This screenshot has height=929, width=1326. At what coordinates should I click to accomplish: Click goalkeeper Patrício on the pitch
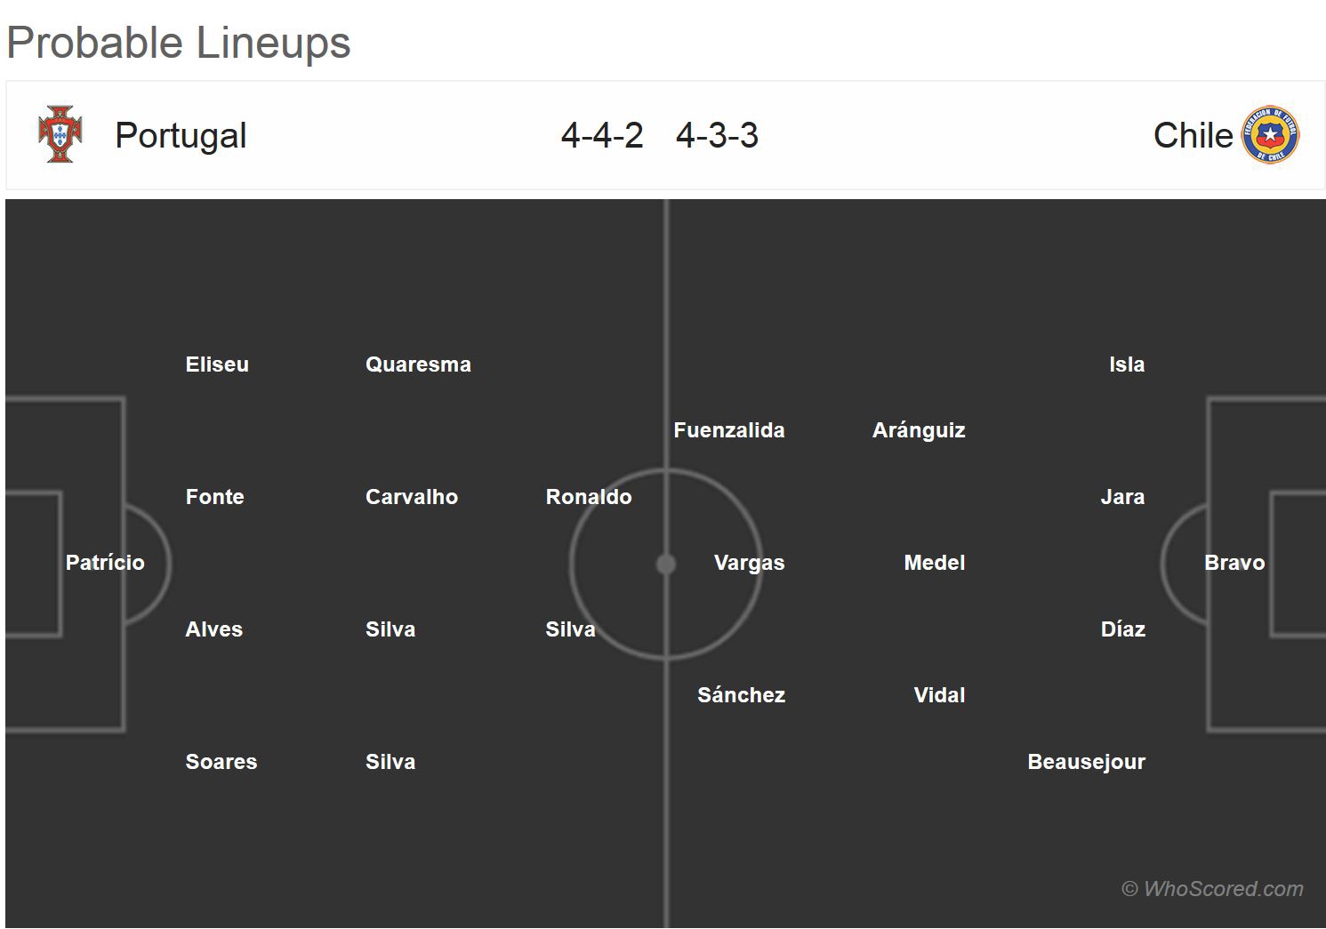click(x=105, y=563)
